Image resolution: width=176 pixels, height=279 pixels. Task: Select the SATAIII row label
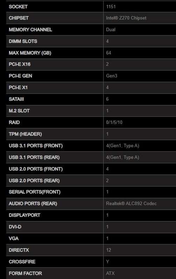[16, 99]
